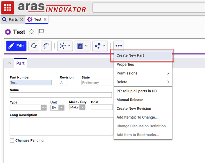
Task: Switch to the Parts search tab
Action: click(10, 20)
